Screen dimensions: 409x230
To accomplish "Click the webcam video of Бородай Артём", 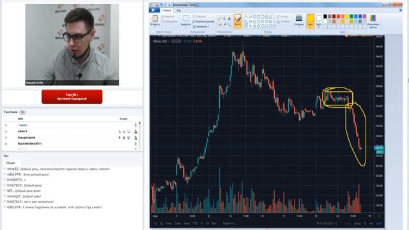I will click(72, 44).
